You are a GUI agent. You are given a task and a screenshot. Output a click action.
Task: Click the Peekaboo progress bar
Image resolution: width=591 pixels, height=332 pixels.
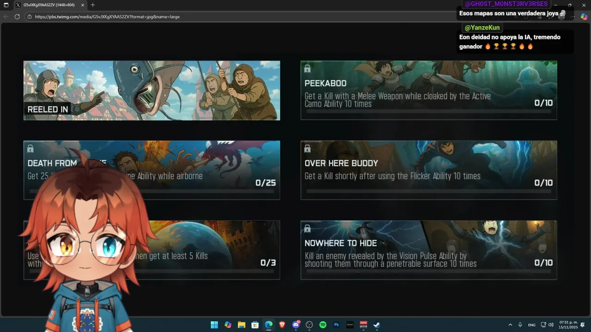click(428, 111)
